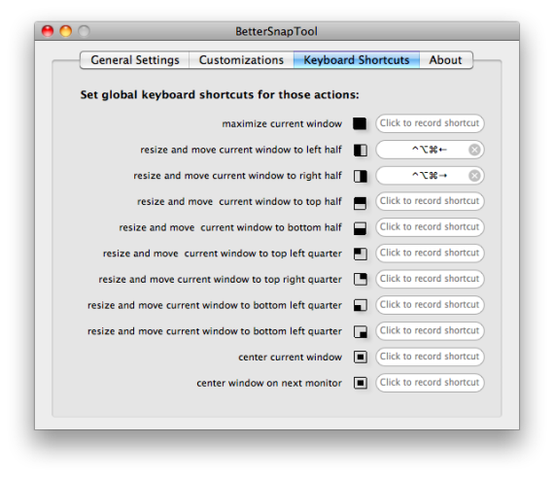Click the maximize current window icon
The width and height of the screenshot is (554, 477).
point(360,123)
